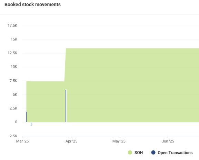Select the negative open transaction bar below zero
This screenshot has height=160, width=199.
click(31, 124)
